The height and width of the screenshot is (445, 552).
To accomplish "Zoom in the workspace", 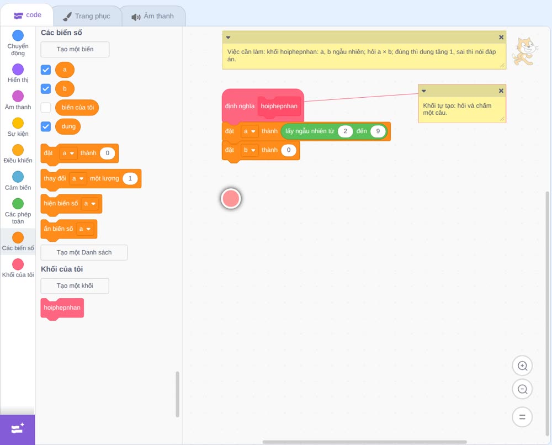I will pos(522,366).
